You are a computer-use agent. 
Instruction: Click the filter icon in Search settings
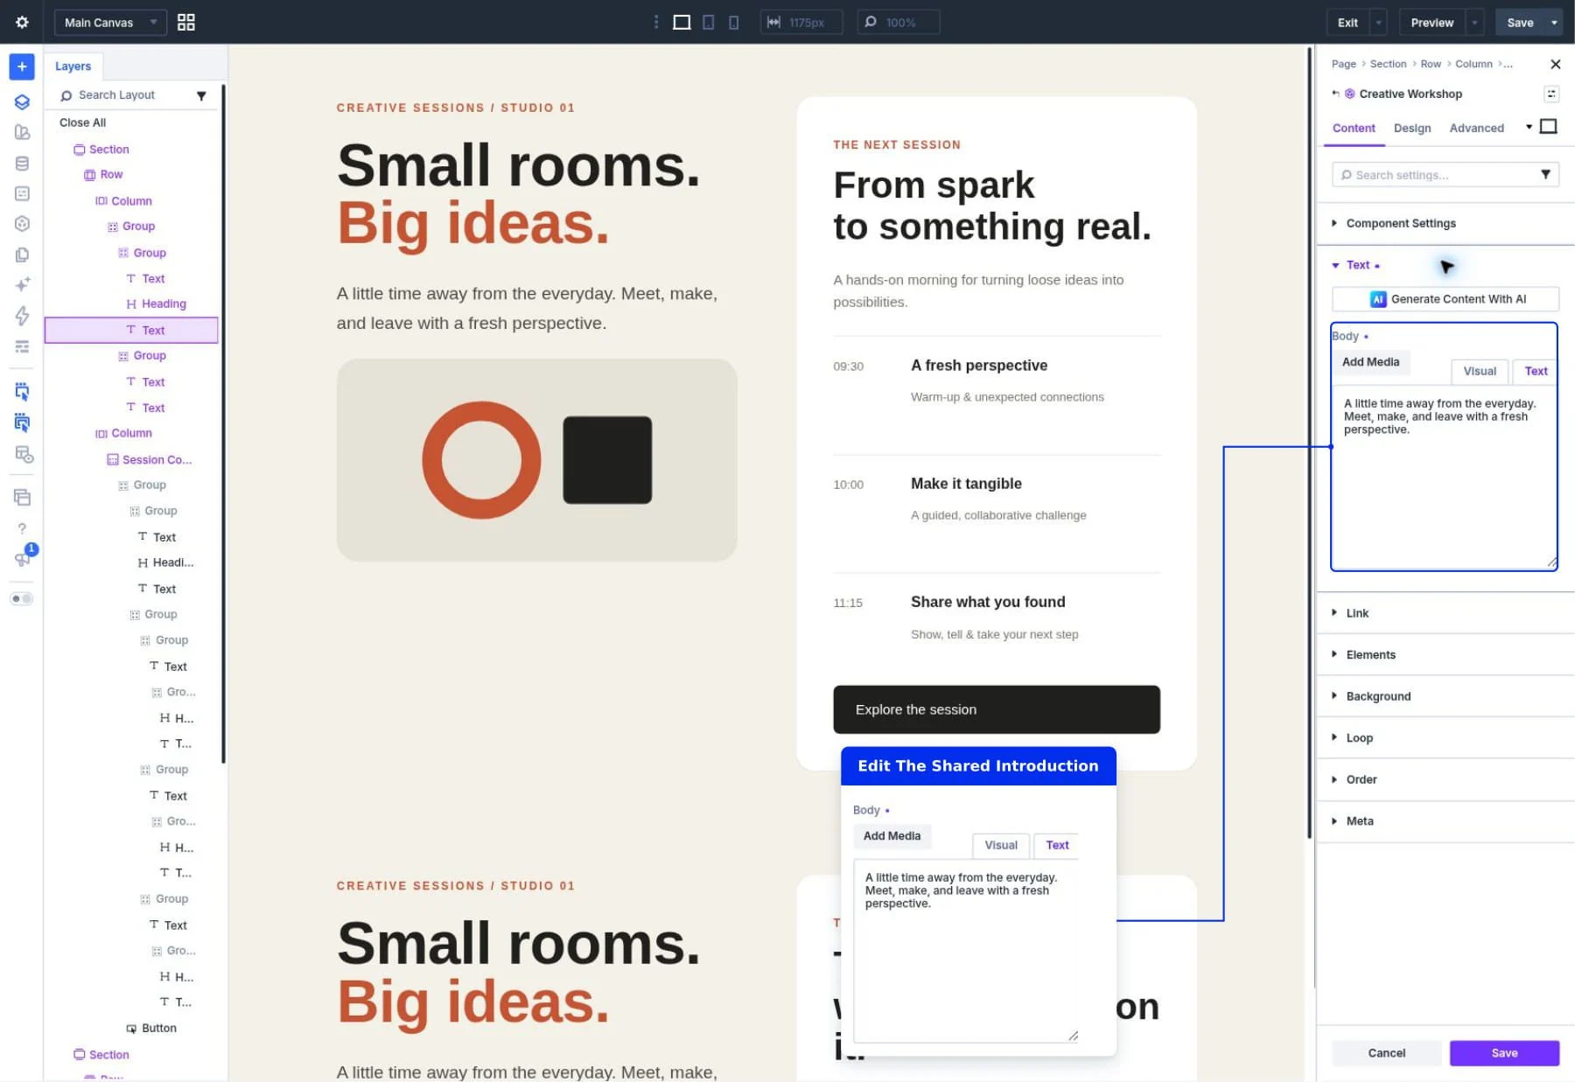[1545, 175]
